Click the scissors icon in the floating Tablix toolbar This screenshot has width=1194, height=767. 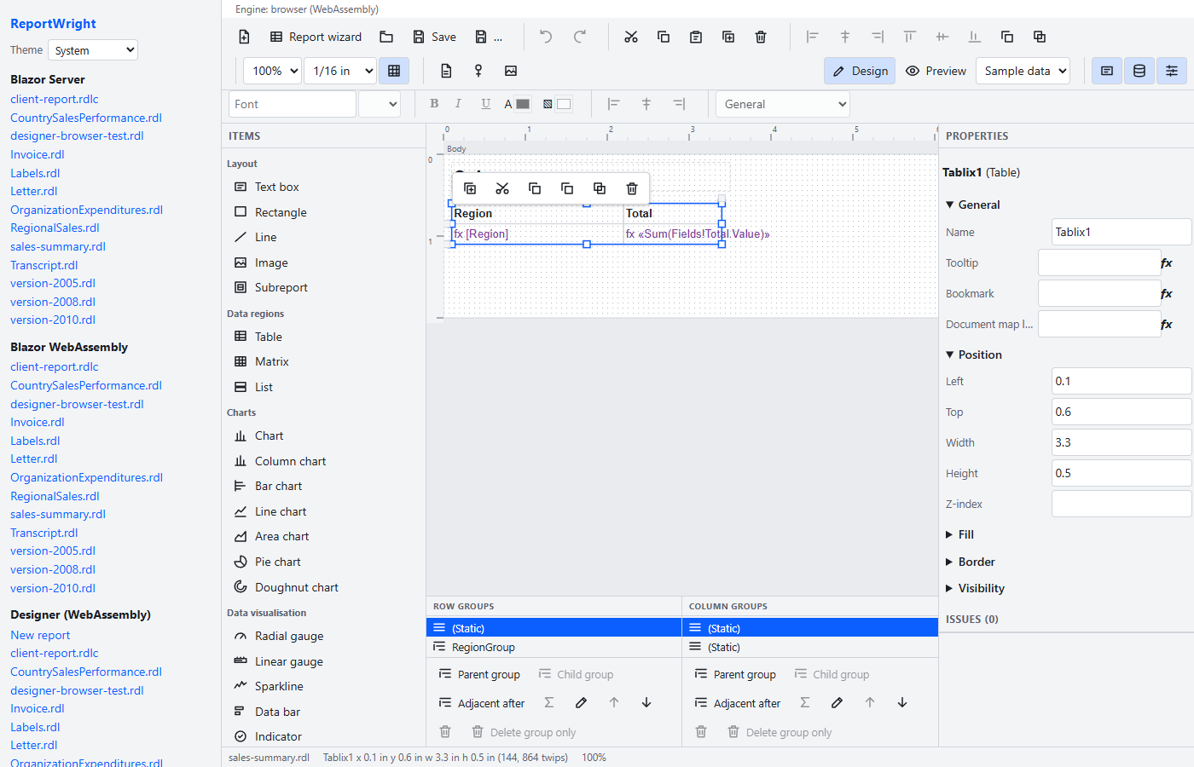pos(502,188)
